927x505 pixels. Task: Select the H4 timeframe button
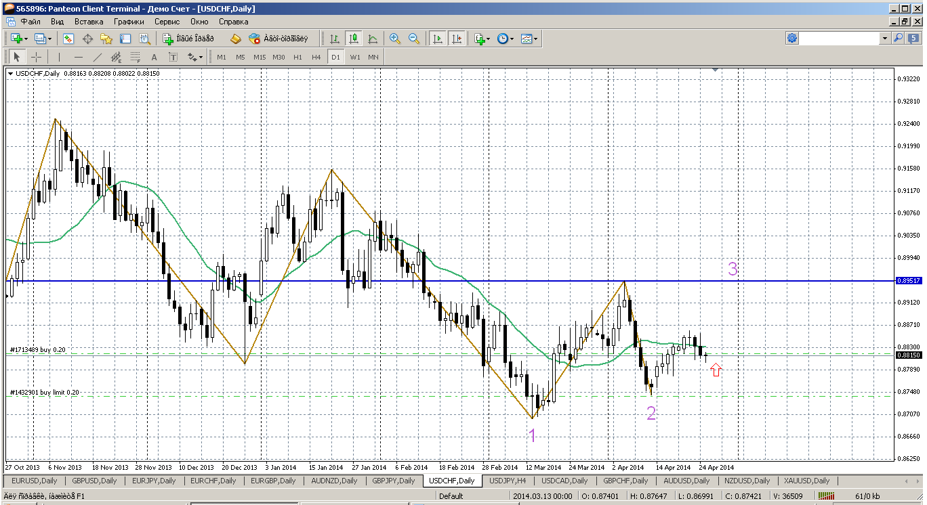point(316,58)
